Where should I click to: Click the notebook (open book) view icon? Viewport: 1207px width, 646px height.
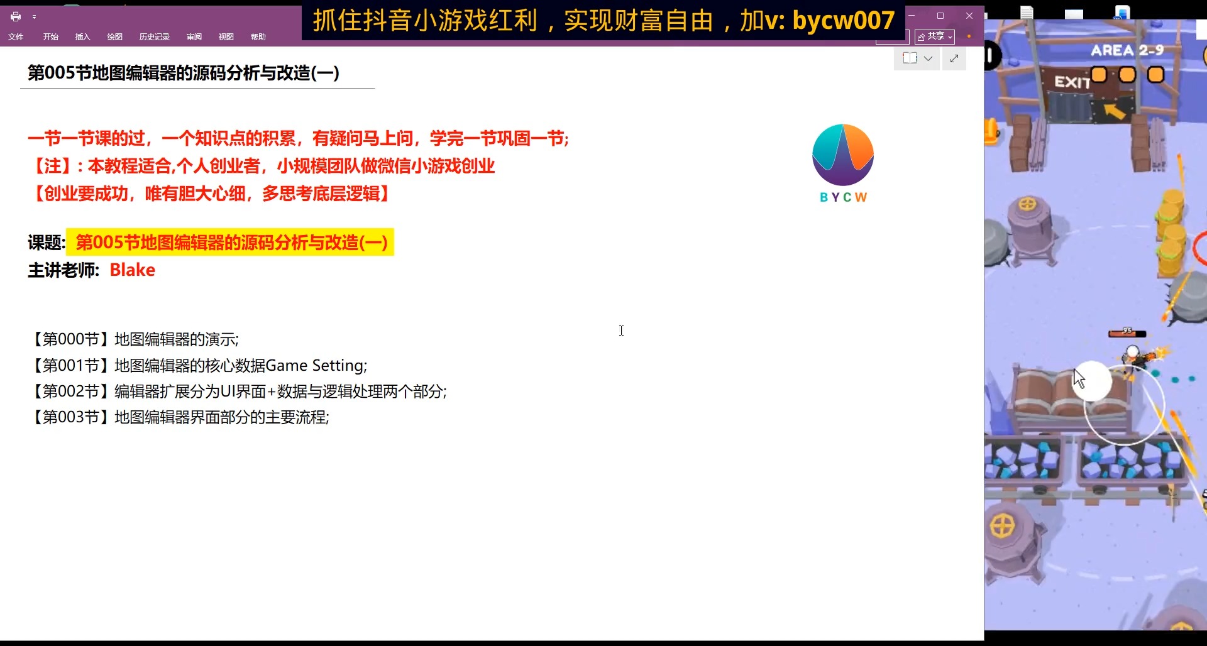[x=910, y=58]
